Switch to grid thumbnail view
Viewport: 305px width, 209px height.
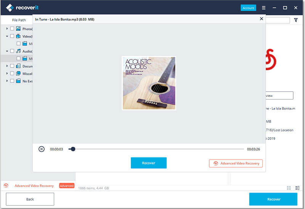click(x=289, y=188)
